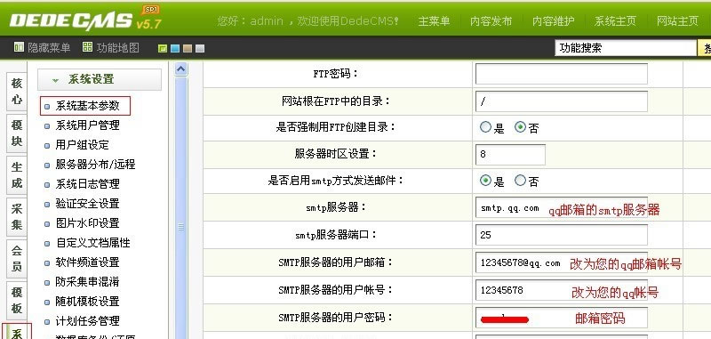
Task: Open 服务器分布/远程 in side menu
Action: (x=95, y=165)
